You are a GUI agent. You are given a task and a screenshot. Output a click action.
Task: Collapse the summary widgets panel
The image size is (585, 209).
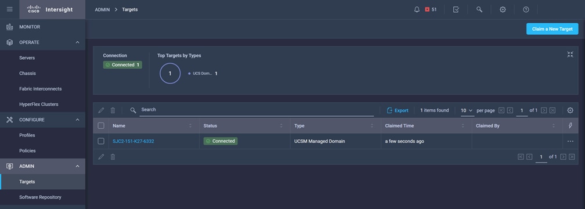click(x=570, y=55)
